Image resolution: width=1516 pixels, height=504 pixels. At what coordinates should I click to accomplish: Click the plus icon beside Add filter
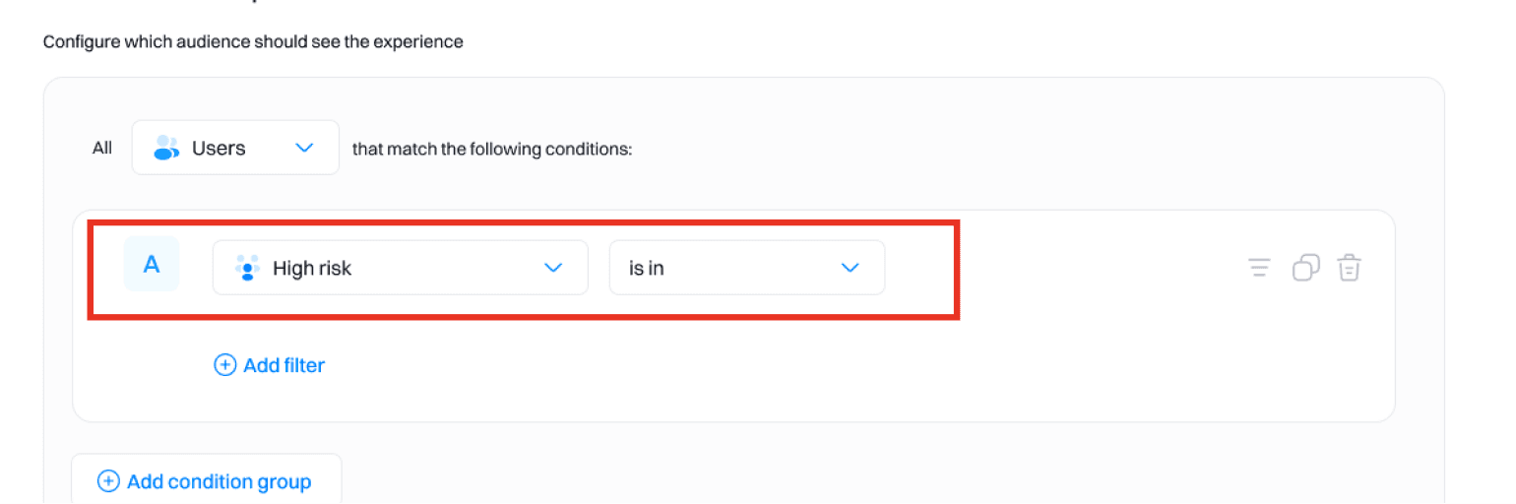click(225, 365)
